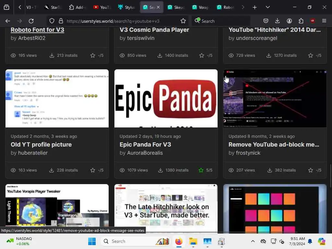Click the page vertical scrollbar

[330, 176]
